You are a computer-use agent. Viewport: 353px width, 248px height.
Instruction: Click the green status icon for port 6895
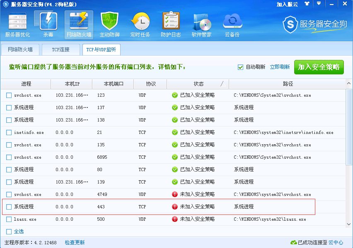175,157
